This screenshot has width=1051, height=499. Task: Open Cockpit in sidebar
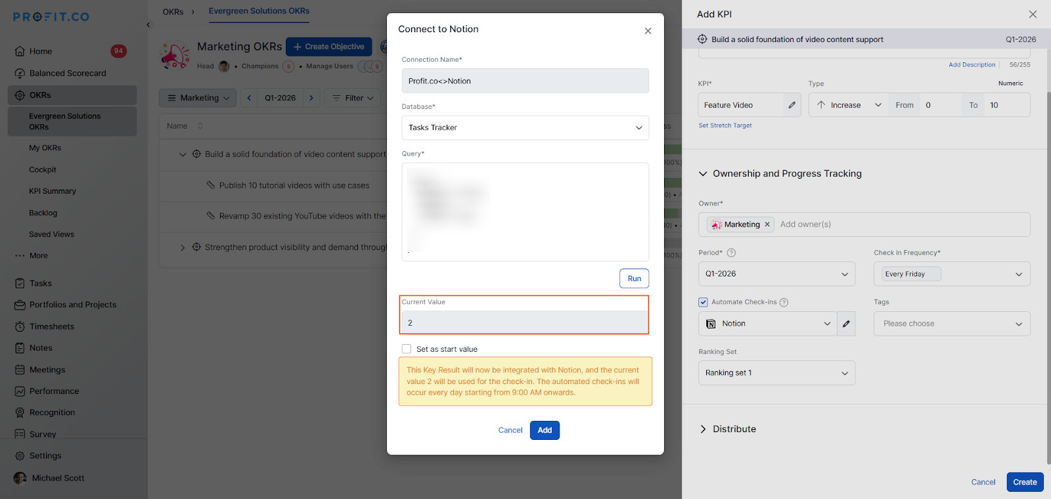[43, 170]
